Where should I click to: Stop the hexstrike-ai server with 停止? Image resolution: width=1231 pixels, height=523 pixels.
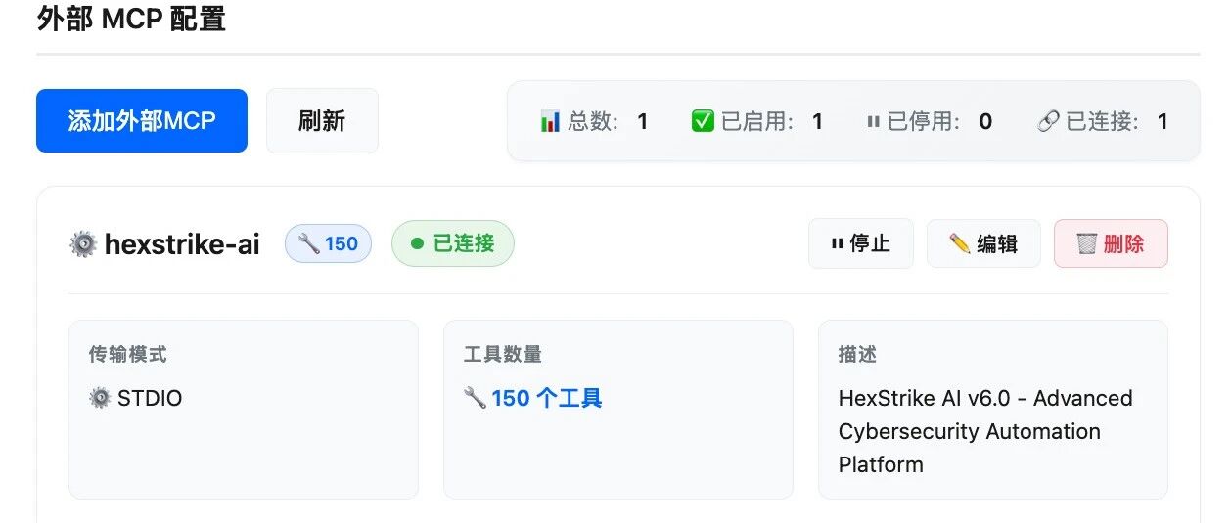pyautogui.click(x=861, y=243)
